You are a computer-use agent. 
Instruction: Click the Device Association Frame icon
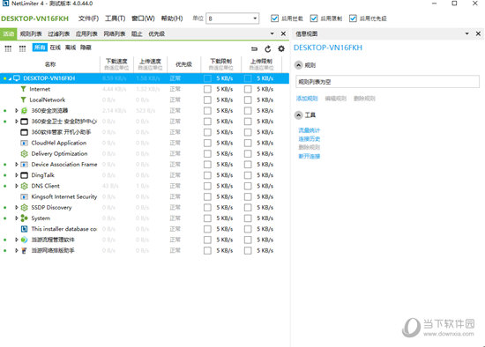tap(24, 165)
